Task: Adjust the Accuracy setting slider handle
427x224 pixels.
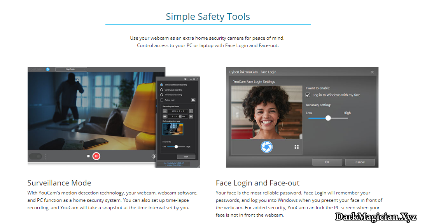Action: point(328,118)
